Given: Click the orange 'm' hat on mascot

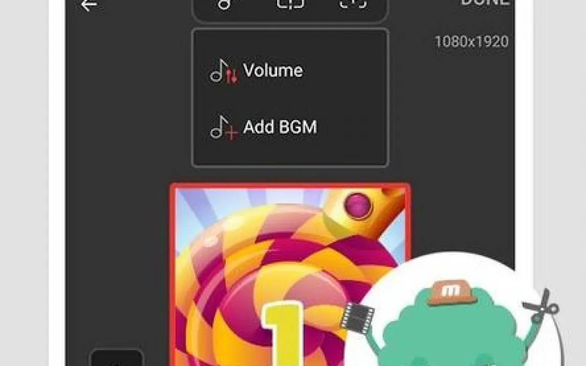Looking at the screenshot, I should point(452,292).
